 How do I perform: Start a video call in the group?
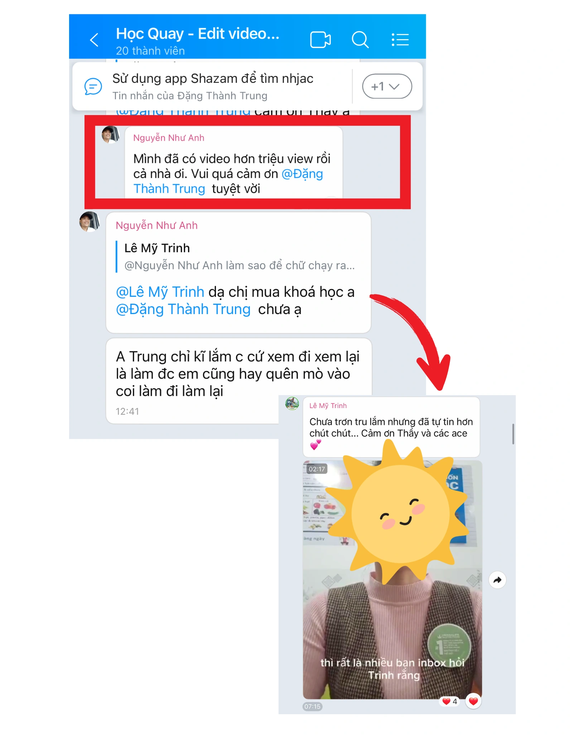tap(320, 40)
